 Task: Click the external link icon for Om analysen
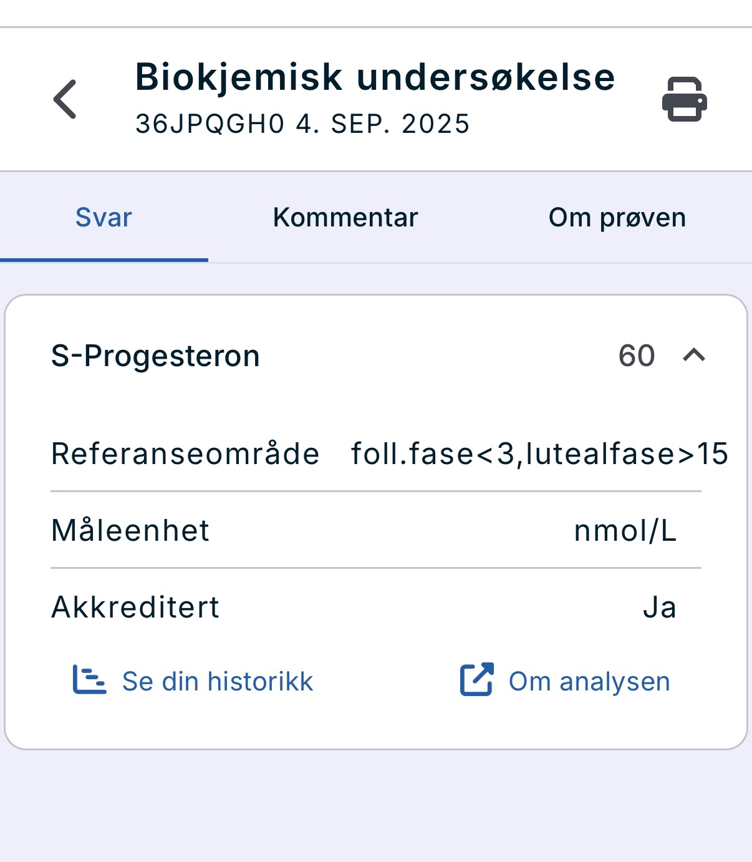(x=476, y=680)
